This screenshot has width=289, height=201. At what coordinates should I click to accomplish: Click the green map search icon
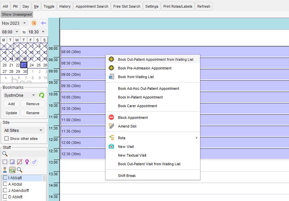click(x=12, y=170)
